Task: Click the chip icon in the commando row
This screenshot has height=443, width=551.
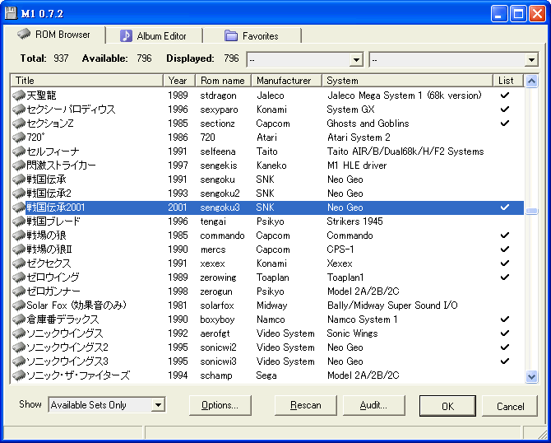Action: (x=19, y=235)
